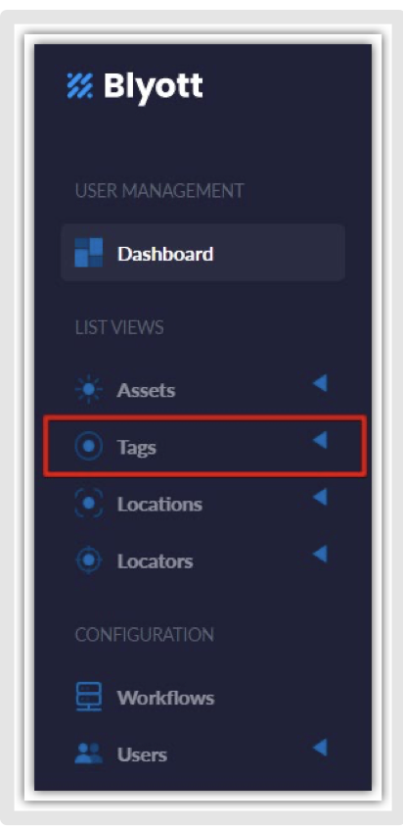
Task: Click the Assets sun-shaped icon
Action: click(x=88, y=390)
